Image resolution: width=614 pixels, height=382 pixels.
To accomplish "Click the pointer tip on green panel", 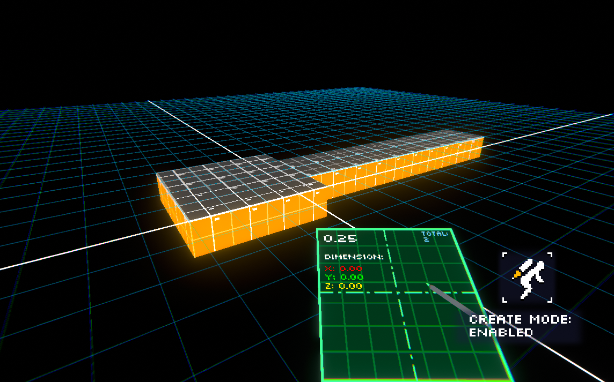I will pyautogui.click(x=430, y=287).
